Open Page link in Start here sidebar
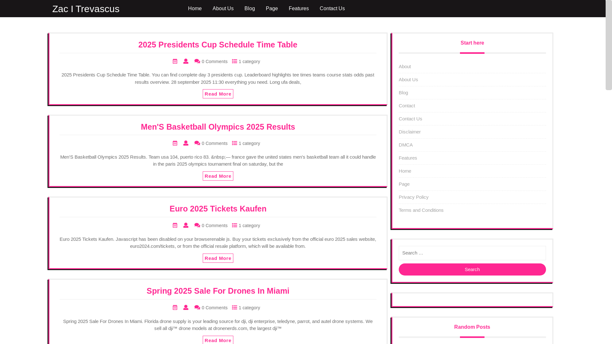The width and height of the screenshot is (612, 344). click(x=404, y=184)
